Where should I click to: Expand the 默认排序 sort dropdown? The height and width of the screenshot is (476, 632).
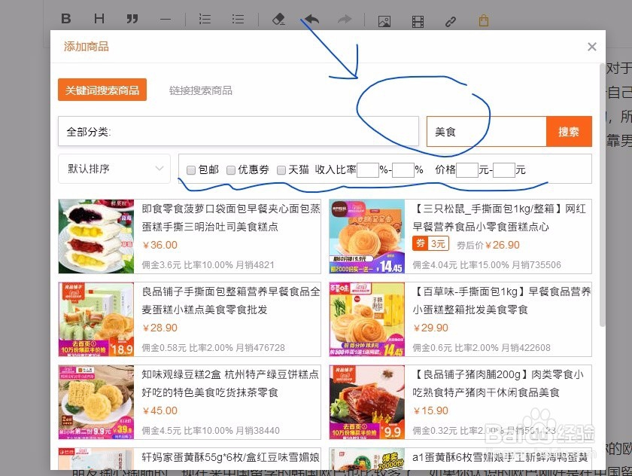114,169
